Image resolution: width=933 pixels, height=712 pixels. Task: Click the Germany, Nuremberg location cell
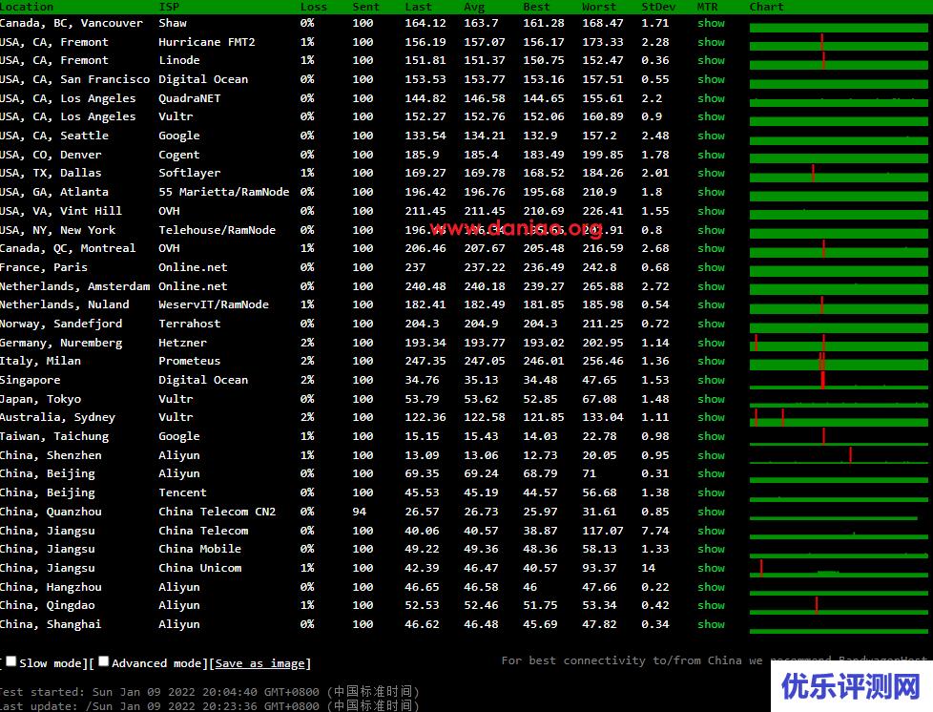61,343
